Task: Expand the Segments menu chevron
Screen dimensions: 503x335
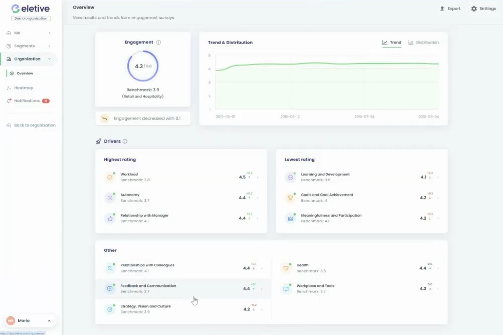Action: (50, 46)
